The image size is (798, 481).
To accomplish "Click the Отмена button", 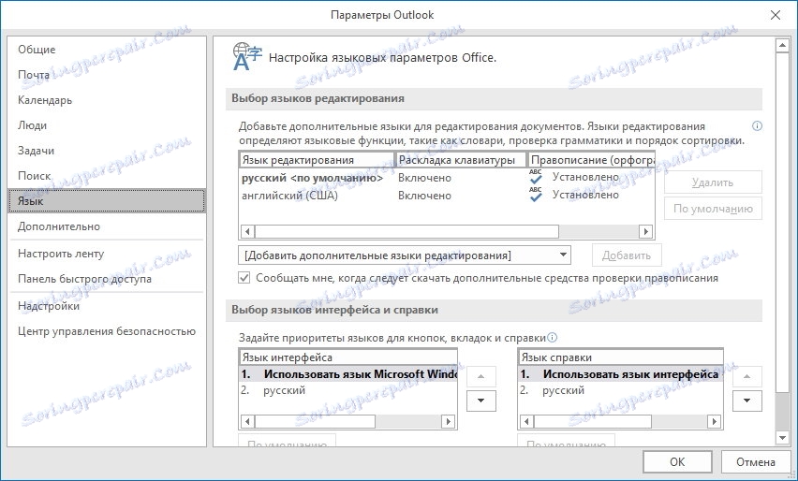I will tap(756, 461).
